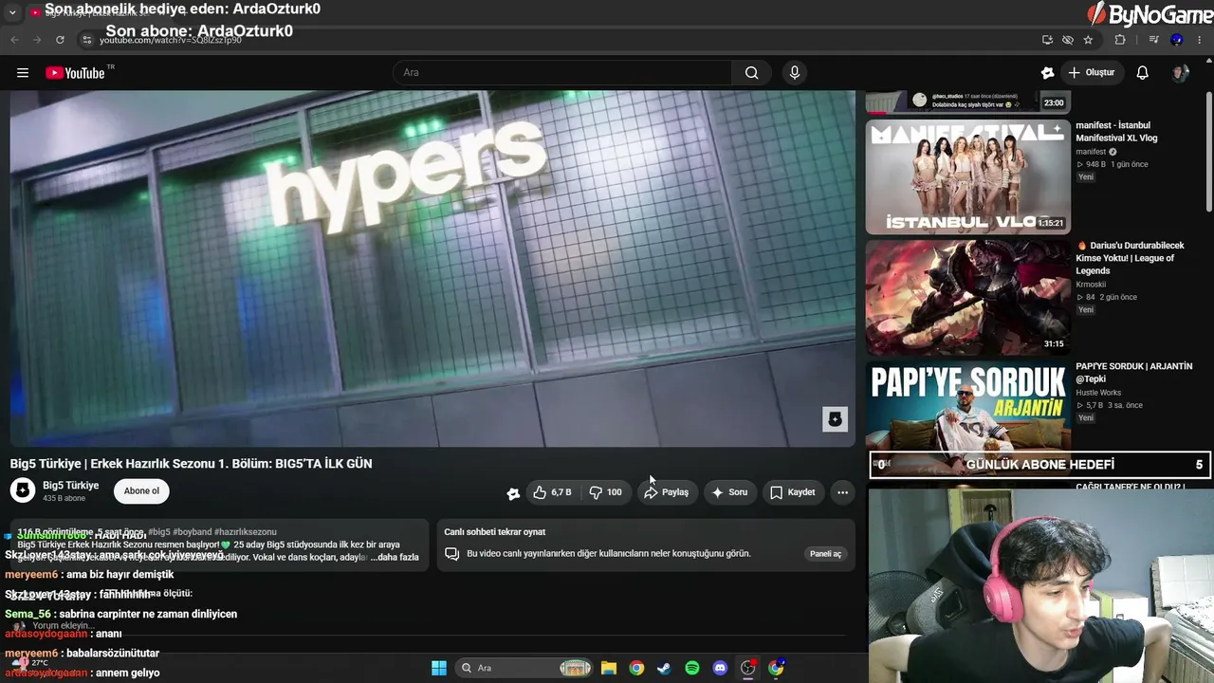Open YouTube notifications bell
The width and height of the screenshot is (1214, 683).
pyautogui.click(x=1143, y=73)
